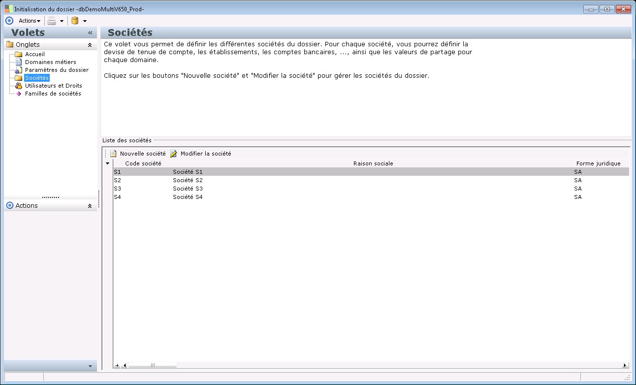The height and width of the screenshot is (385, 636).
Task: Click the Modifier la société pencil icon
Action: (174, 154)
